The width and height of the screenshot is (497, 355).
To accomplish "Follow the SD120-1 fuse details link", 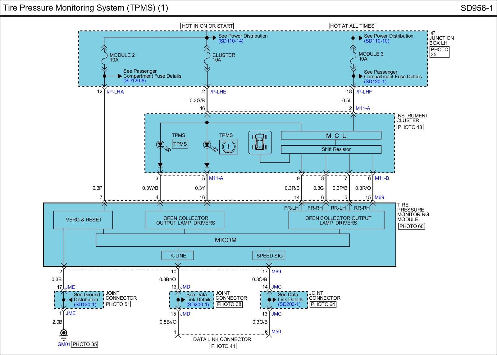I will tap(375, 82).
